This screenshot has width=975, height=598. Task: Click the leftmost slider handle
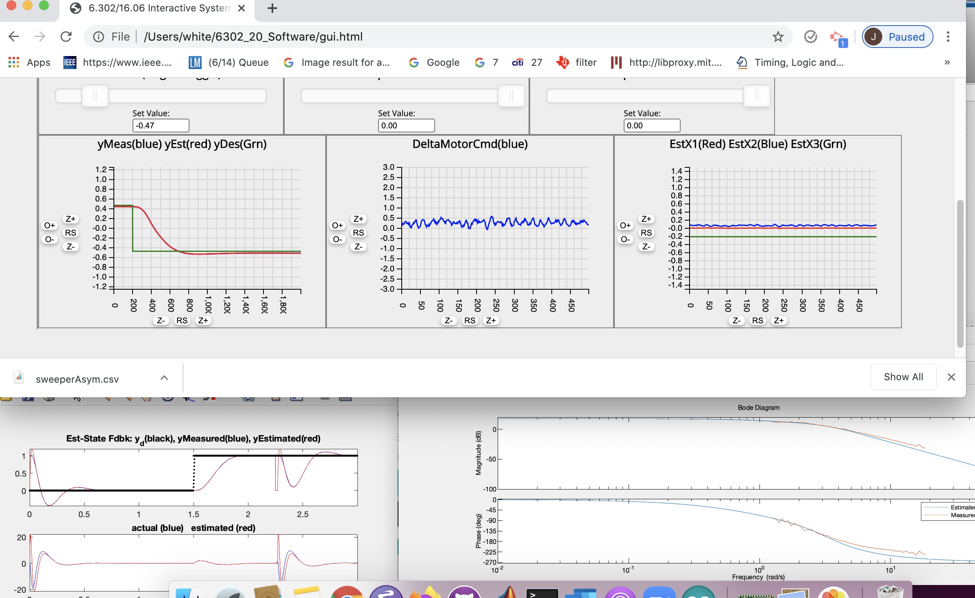95,96
